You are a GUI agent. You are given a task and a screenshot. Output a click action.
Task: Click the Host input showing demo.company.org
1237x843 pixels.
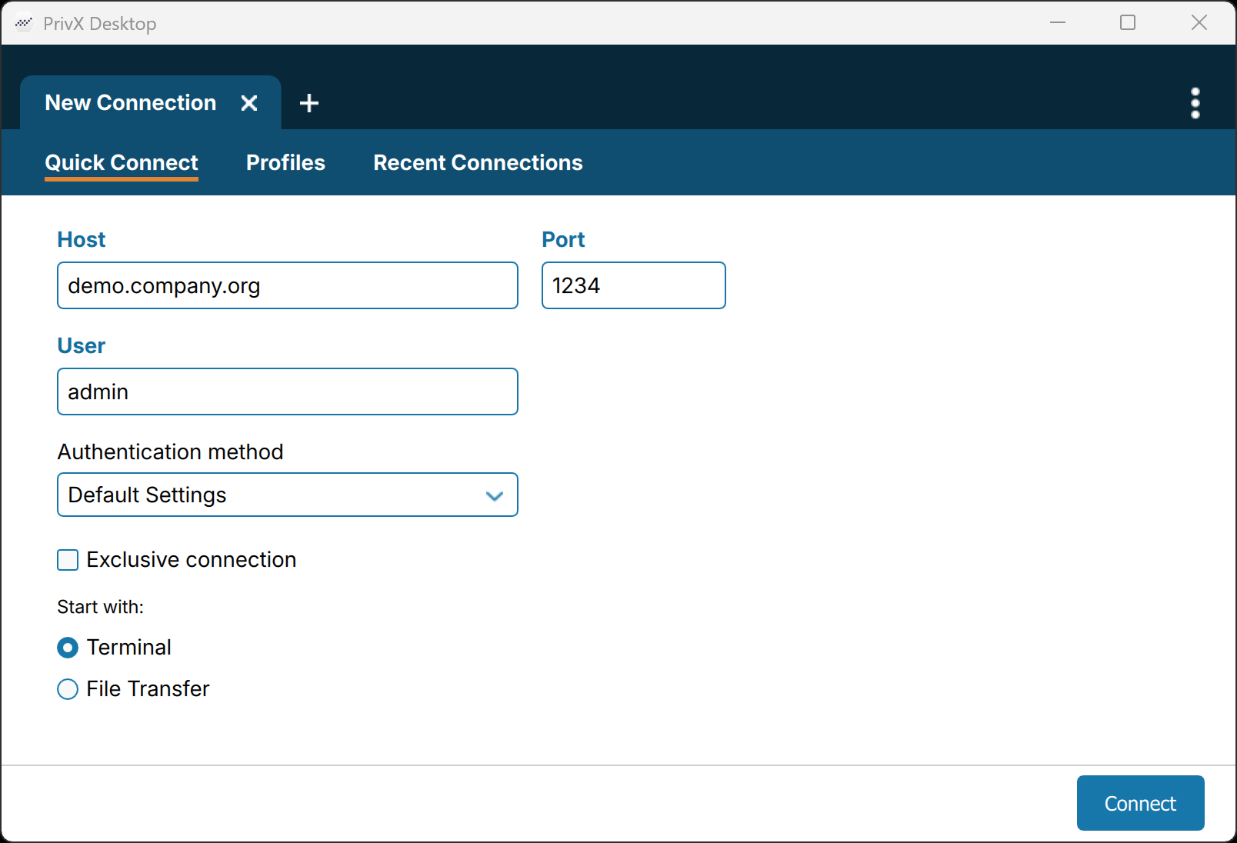coord(287,285)
